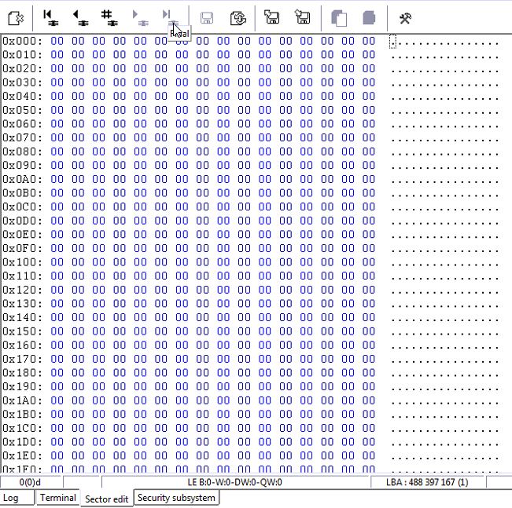Go to the next sector

(141, 18)
